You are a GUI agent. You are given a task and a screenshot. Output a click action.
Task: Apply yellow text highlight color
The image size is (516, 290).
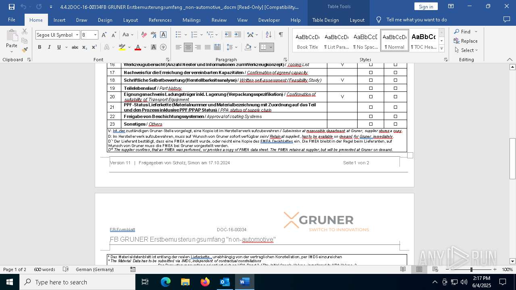coord(122,47)
